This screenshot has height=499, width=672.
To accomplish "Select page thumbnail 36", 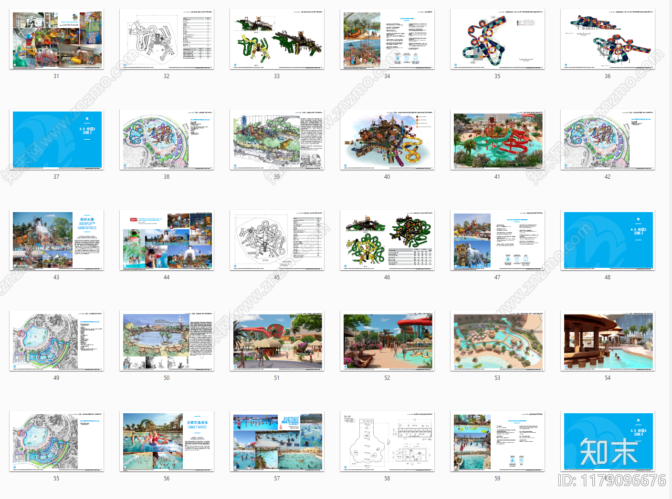I will pyautogui.click(x=608, y=39).
